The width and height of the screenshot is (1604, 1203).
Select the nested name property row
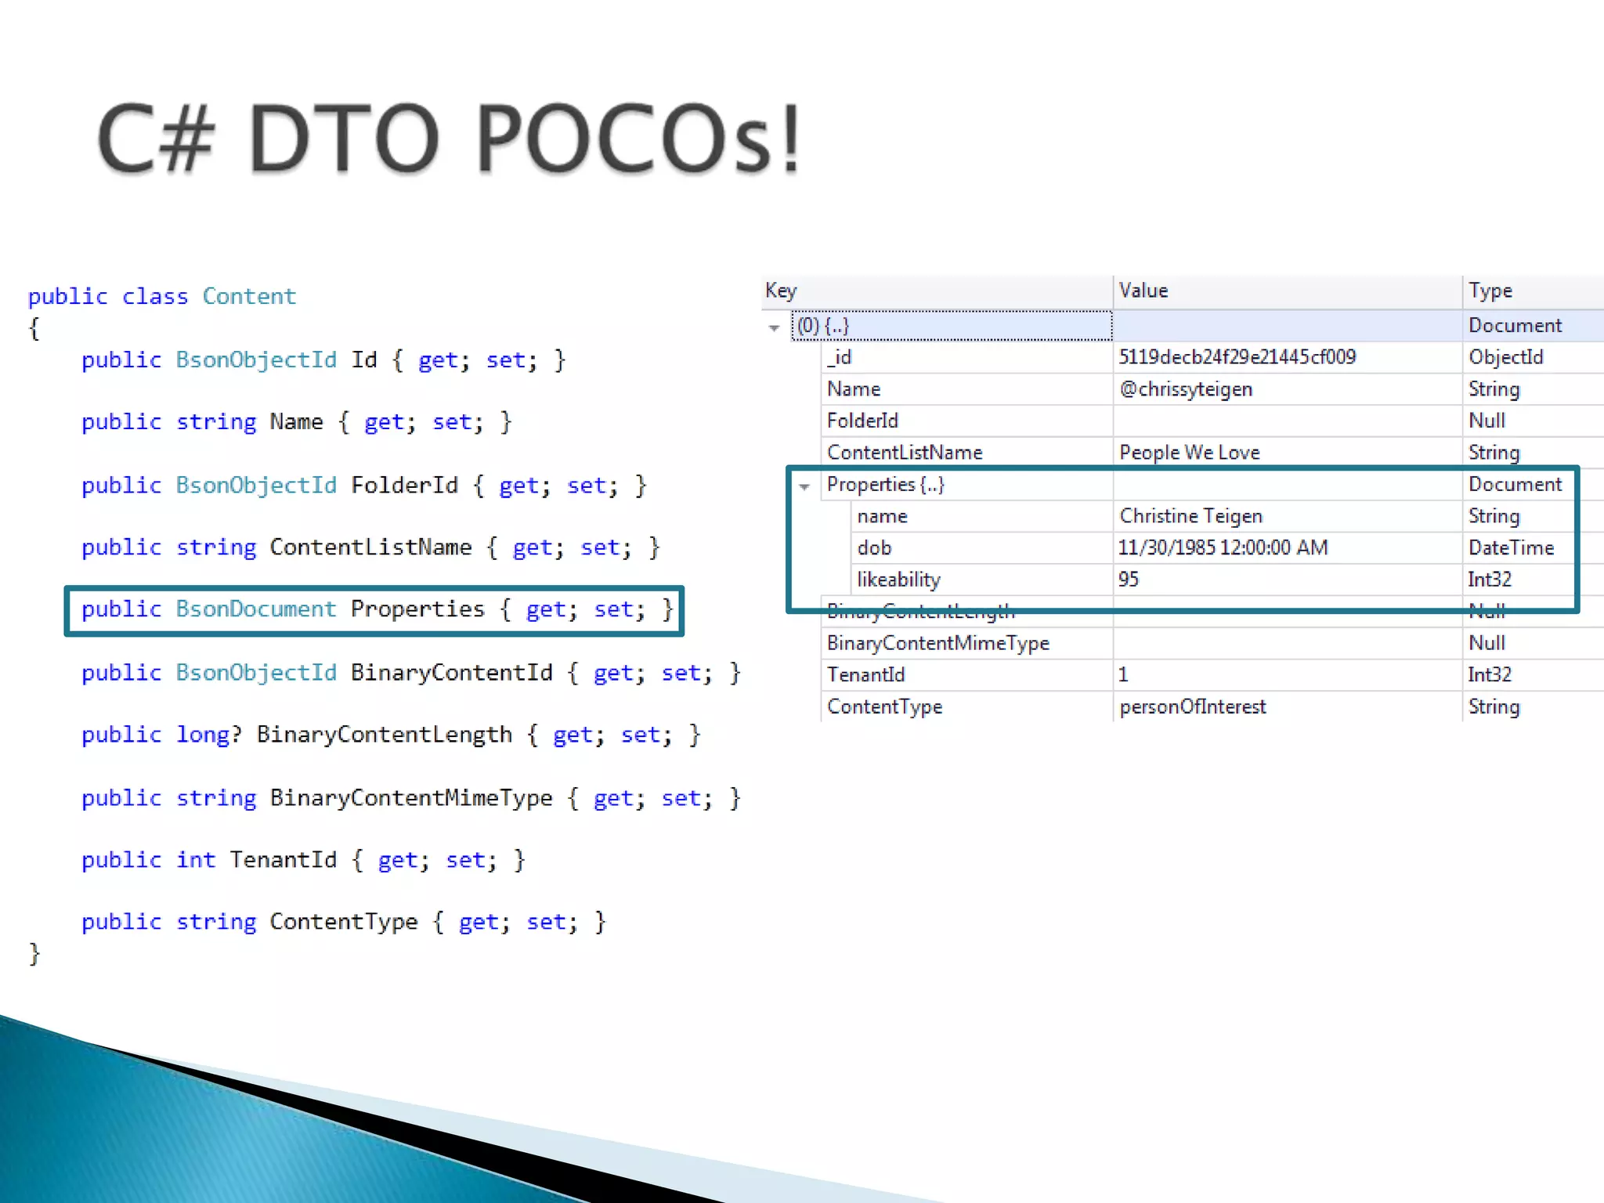882,516
